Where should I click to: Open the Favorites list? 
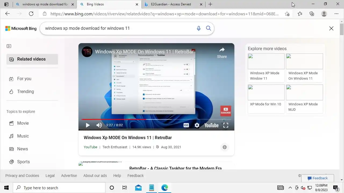pos(300,14)
